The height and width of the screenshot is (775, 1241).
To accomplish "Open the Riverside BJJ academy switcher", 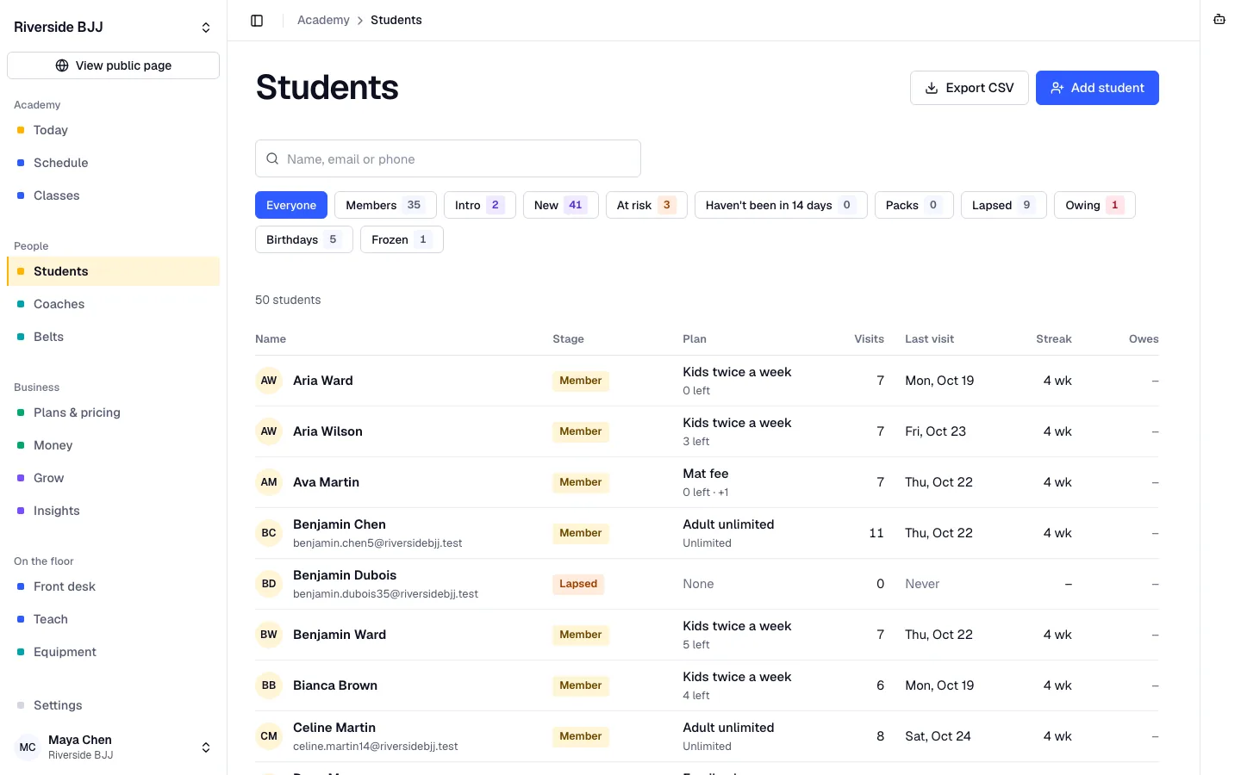I will click(113, 28).
